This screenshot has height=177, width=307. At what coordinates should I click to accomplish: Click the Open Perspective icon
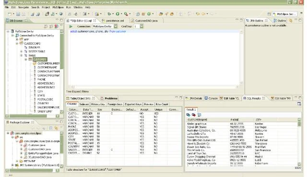click(269, 14)
